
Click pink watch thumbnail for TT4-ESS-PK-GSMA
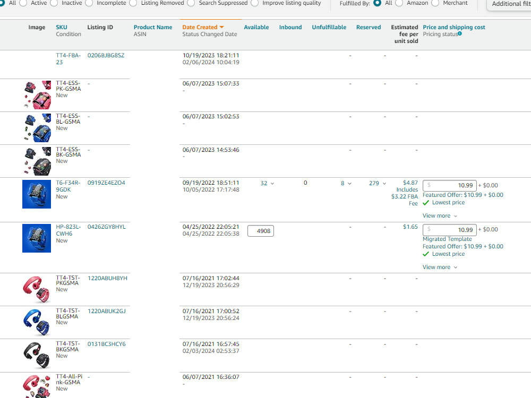[37, 95]
